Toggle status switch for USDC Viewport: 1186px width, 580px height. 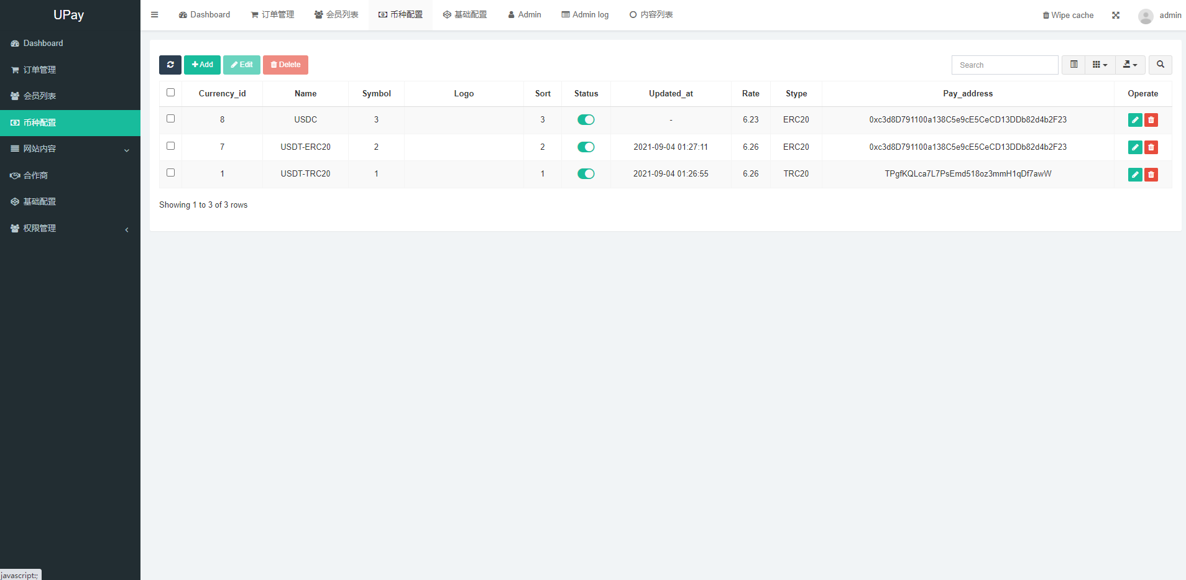[586, 120]
